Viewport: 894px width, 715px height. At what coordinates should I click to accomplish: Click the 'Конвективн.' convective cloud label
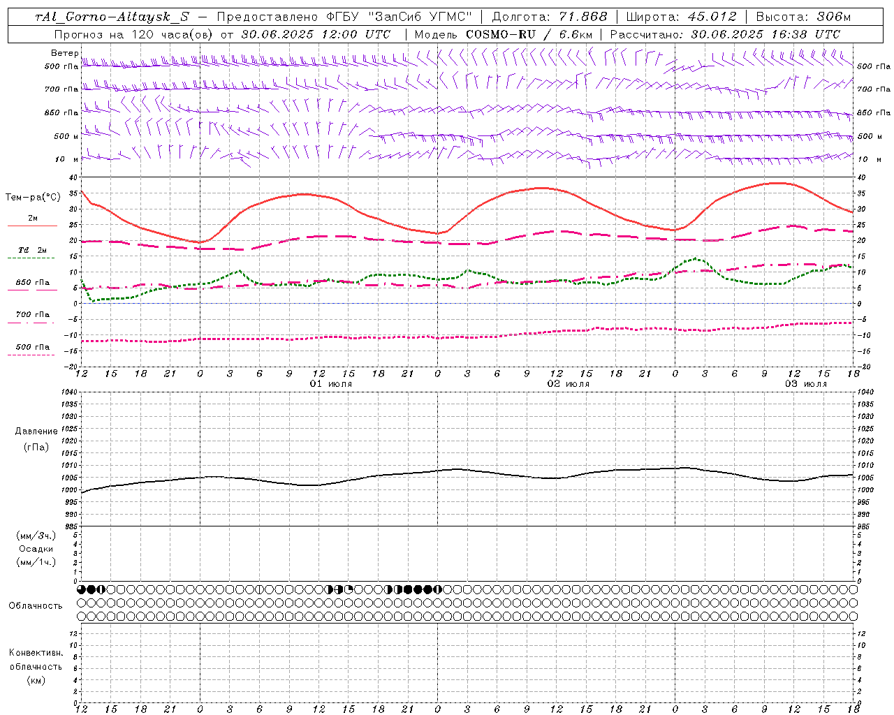[36, 653]
